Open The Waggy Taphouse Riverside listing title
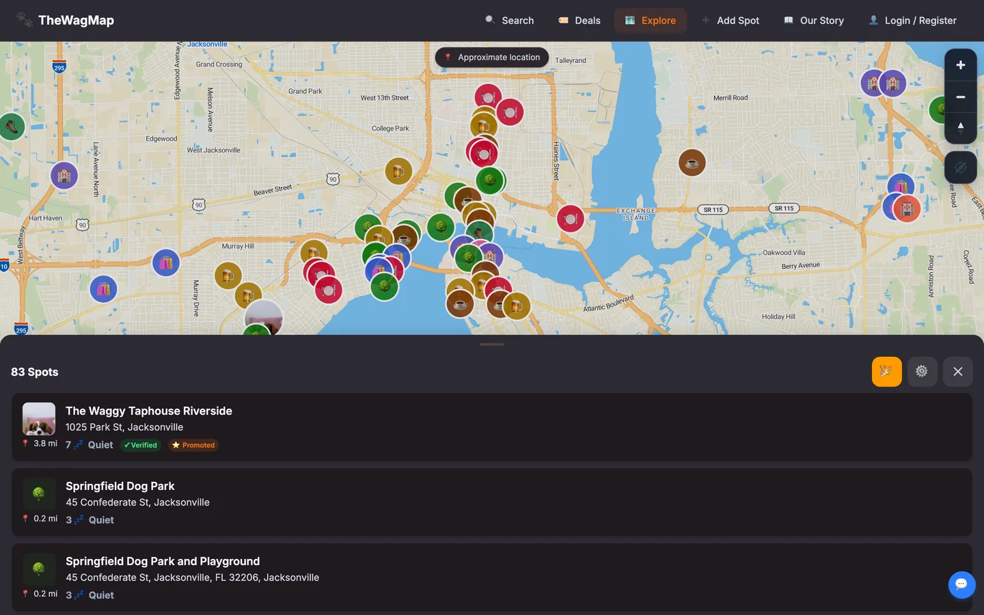The width and height of the screenshot is (984, 615). 149,411
